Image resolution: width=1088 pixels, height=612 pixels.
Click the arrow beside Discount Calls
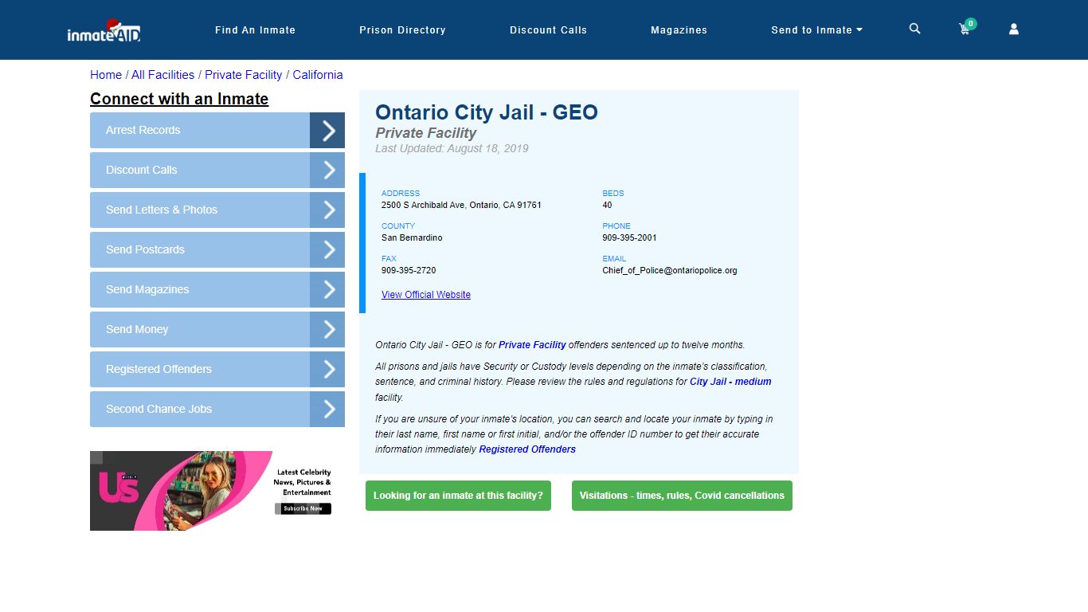327,170
